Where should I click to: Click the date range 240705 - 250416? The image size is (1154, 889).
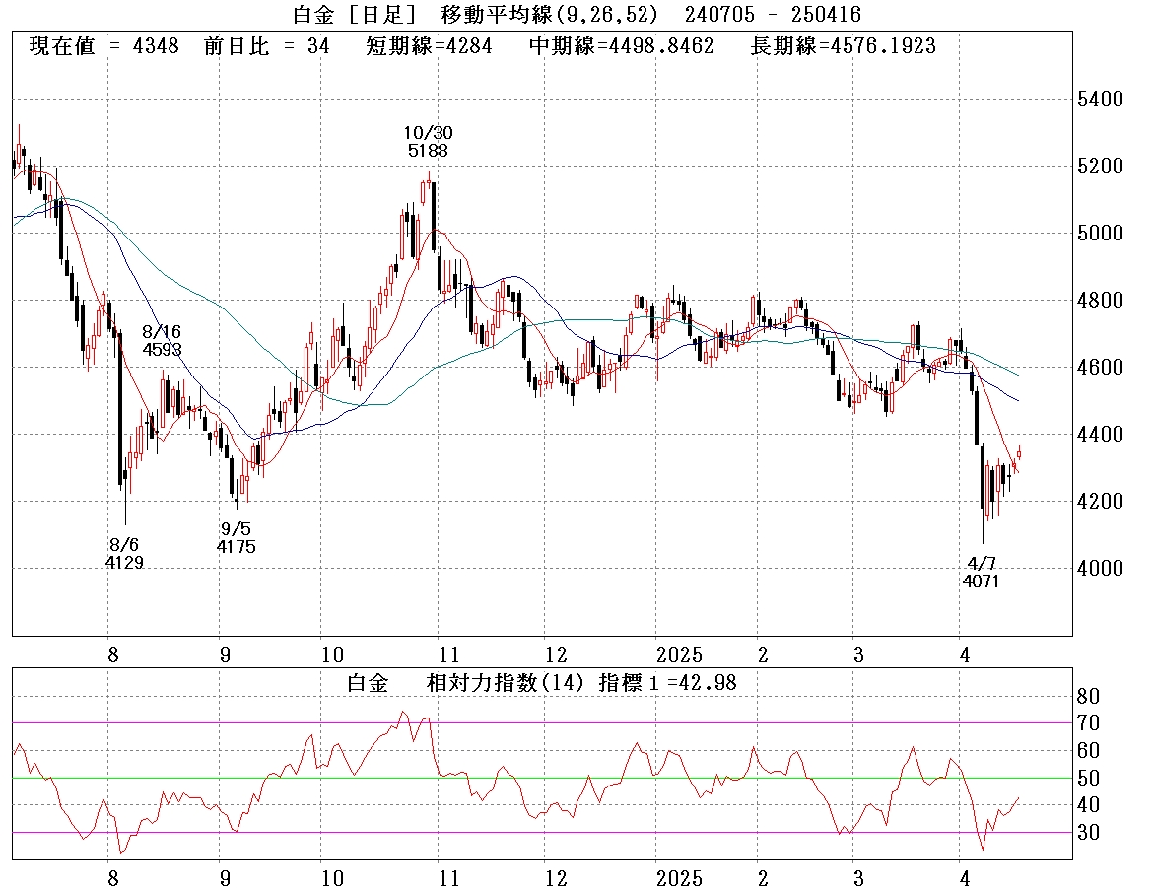766,15
